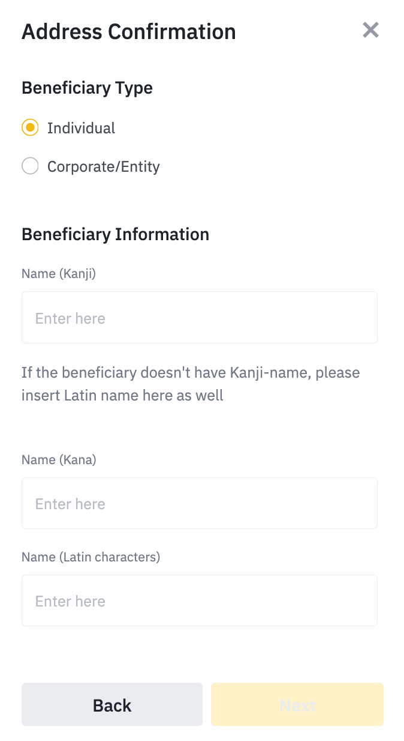Click the Beneficiary Information heading

115,234
